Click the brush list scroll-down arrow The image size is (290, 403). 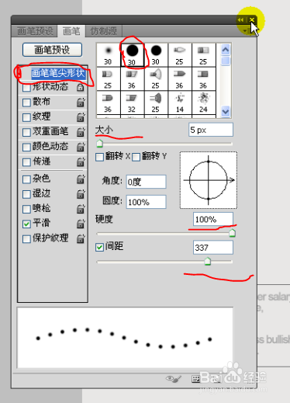[226, 112]
